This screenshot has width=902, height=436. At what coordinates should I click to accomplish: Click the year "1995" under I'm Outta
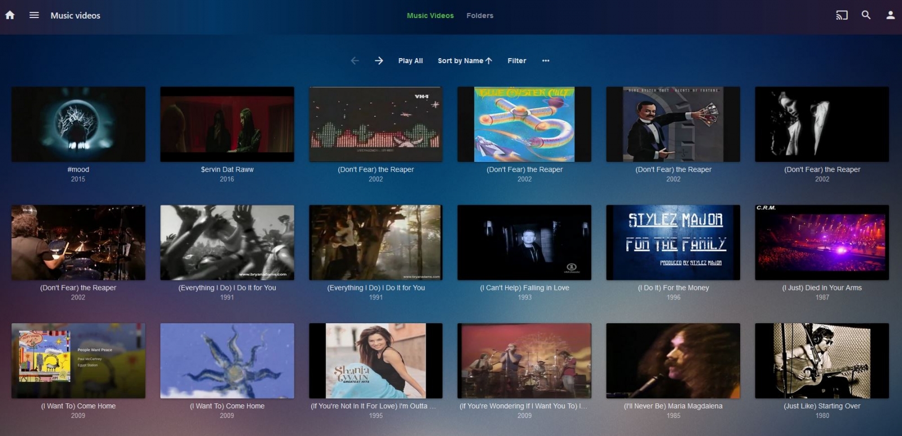click(x=376, y=416)
